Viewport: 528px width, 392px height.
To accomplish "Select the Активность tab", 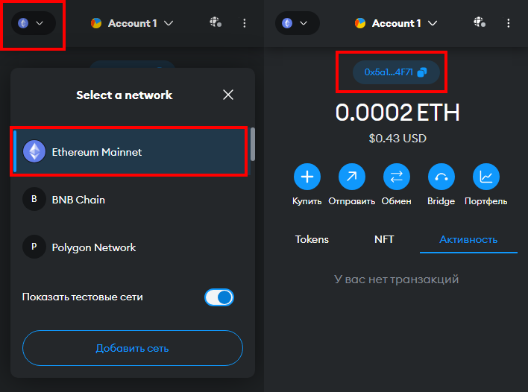I will coord(468,239).
